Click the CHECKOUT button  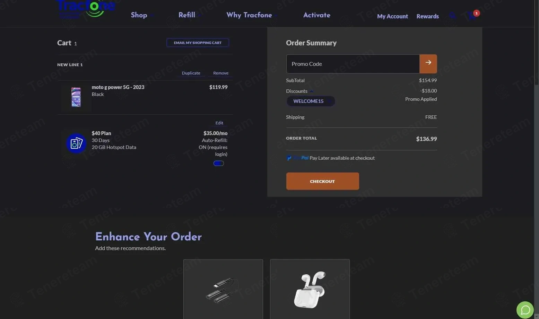(322, 181)
